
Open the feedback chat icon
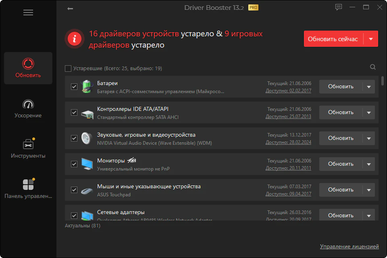(338, 7)
